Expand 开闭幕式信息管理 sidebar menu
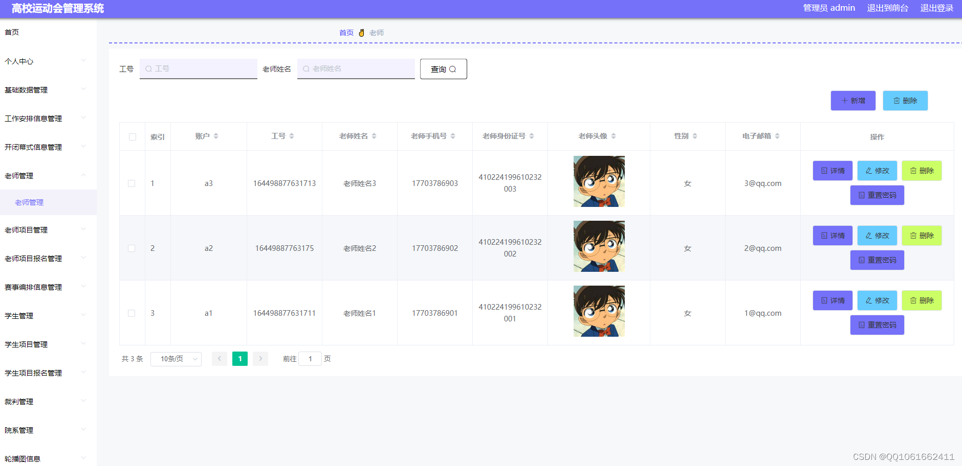The height and width of the screenshot is (466, 962). coord(48,147)
